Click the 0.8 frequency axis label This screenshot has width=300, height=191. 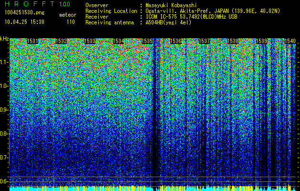pos(4,134)
